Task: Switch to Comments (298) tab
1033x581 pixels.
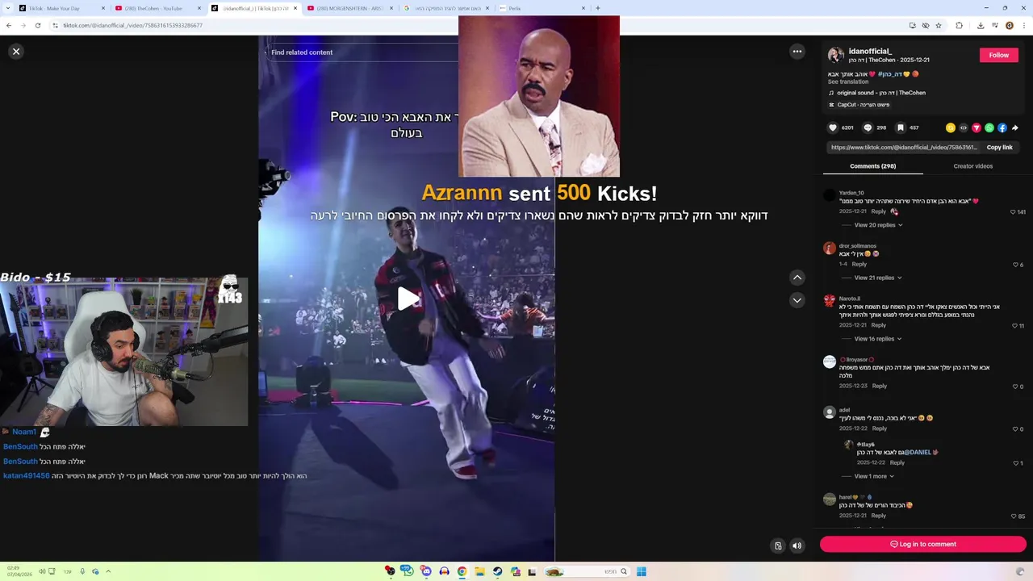Action: click(x=873, y=166)
